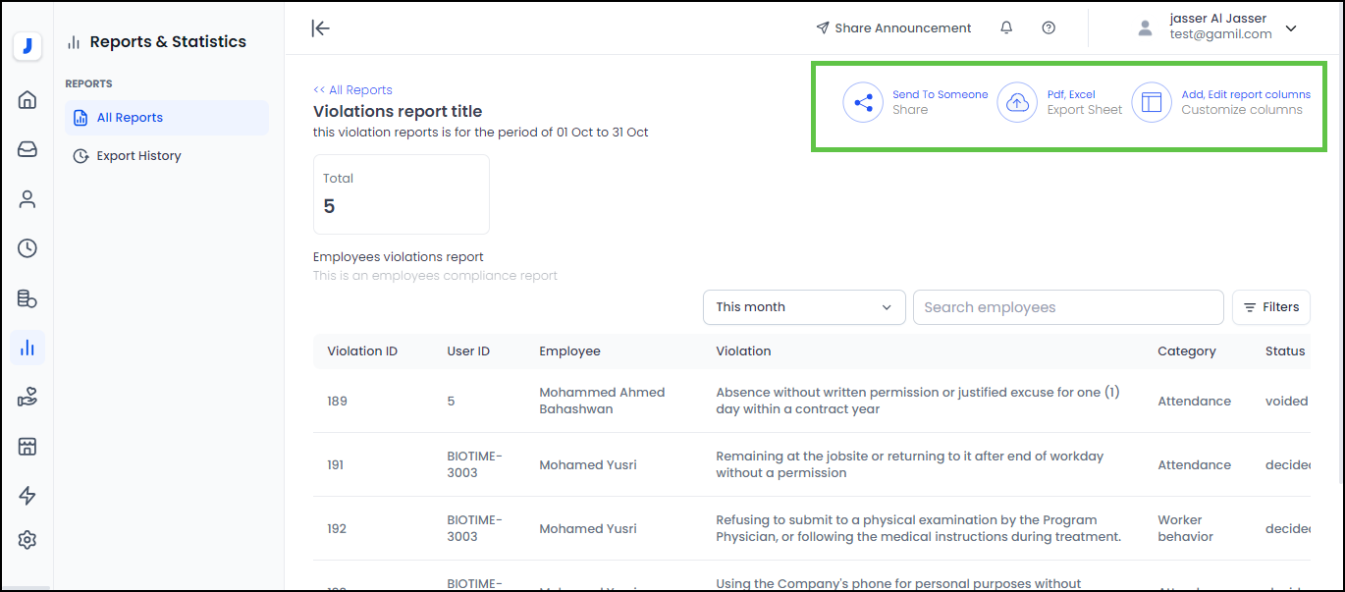1345x592 pixels.
Task: Expand the This month dropdown
Action: point(803,307)
